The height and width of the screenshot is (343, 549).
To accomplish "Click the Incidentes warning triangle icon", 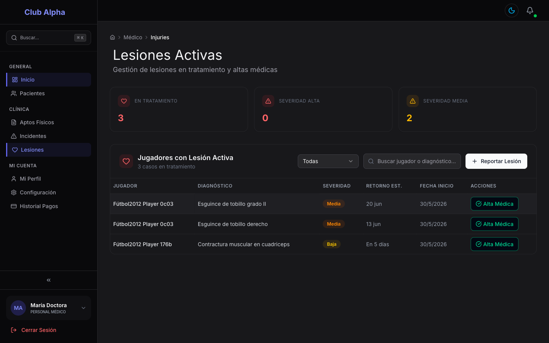I will click(14, 136).
